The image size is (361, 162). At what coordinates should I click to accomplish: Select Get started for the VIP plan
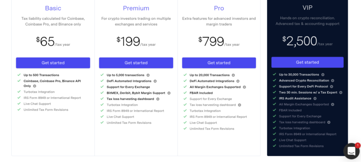pyautogui.click(x=307, y=62)
